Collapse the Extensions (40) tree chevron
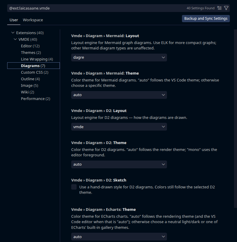 point(13,33)
